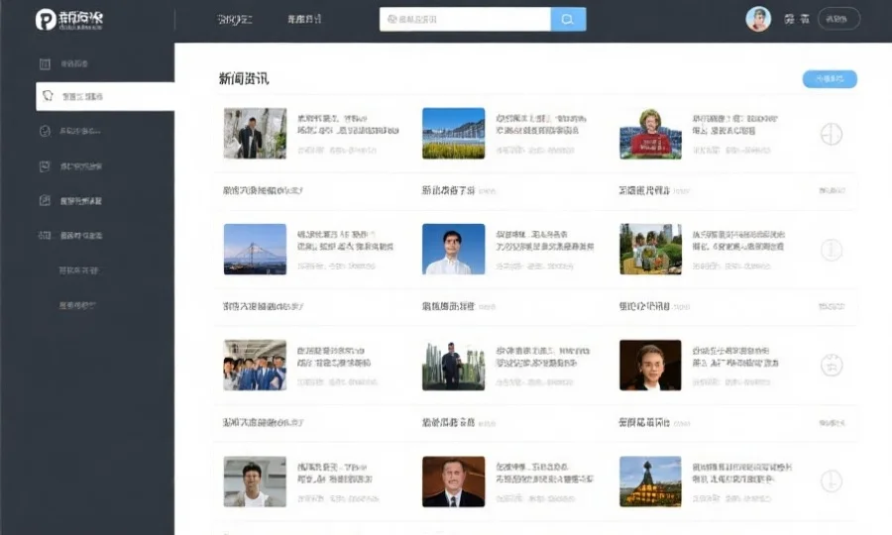The image size is (892, 535).
Task: Open the illuminated tower at dusk thumbnail
Action: (650, 481)
